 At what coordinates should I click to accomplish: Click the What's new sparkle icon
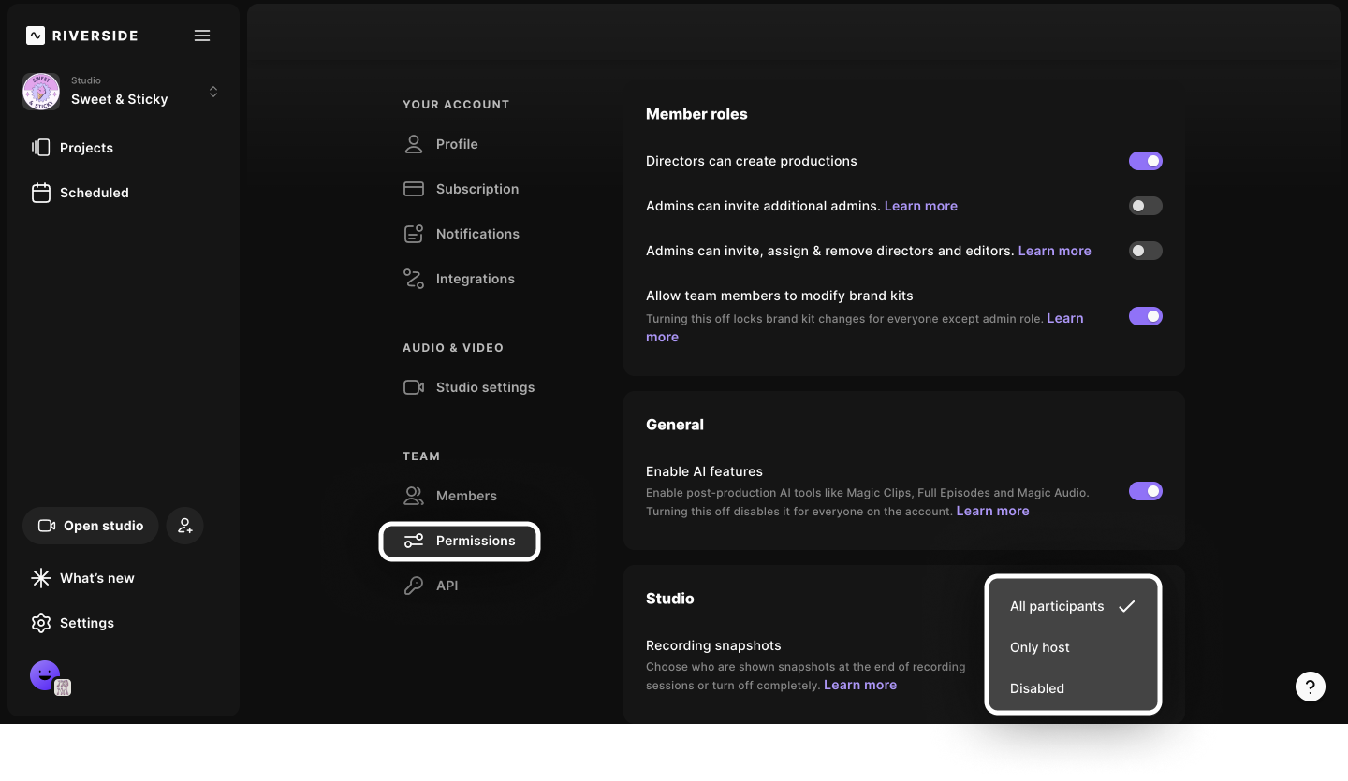tap(41, 578)
